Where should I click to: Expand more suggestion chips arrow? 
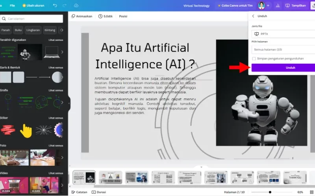[62, 30]
